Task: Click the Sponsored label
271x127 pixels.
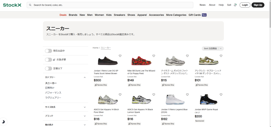Action: pos(200,121)
